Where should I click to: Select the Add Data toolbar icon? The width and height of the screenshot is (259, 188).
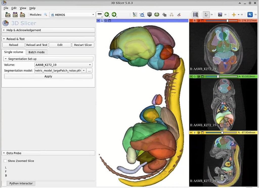[x=7, y=14]
